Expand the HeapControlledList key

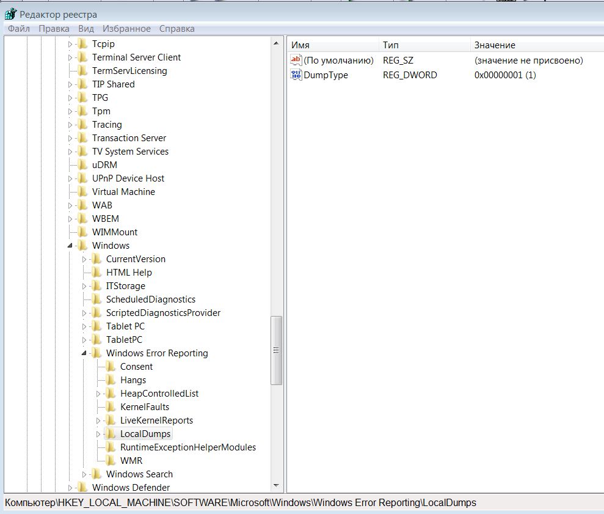tap(98, 394)
